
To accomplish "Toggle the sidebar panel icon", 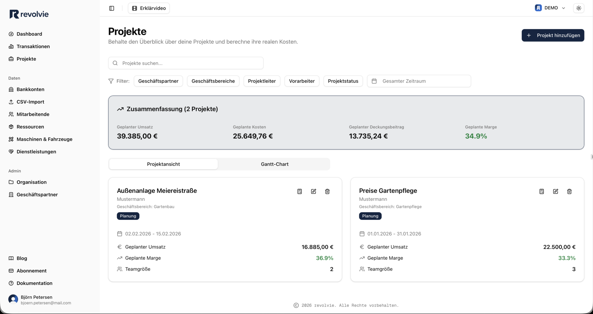I will click(112, 8).
